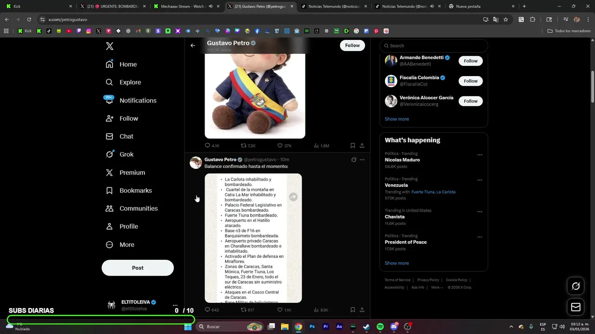This screenshot has width=595, height=334.
Task: Open the Venezuela trending topic
Action: tap(396, 185)
